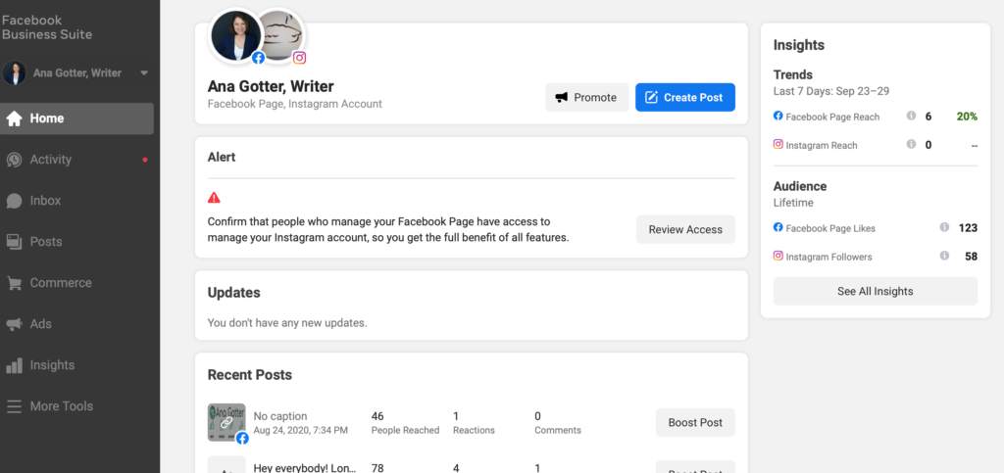The image size is (1004, 473).
Task: Open the Activity icon in sidebar
Action: tap(14, 160)
